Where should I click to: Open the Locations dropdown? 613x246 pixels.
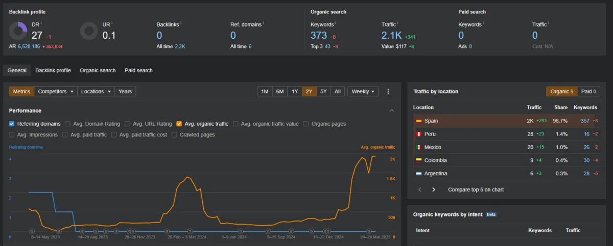pos(96,92)
